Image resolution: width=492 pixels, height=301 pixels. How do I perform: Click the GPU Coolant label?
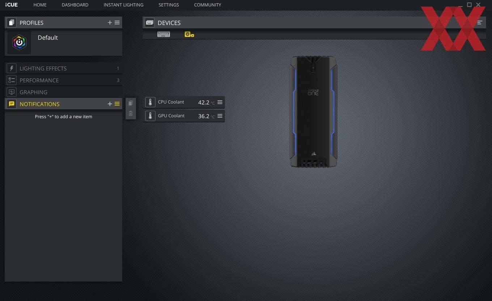pos(171,116)
